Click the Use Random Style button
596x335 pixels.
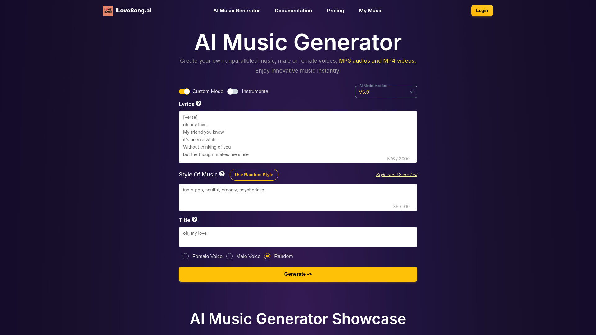(254, 175)
